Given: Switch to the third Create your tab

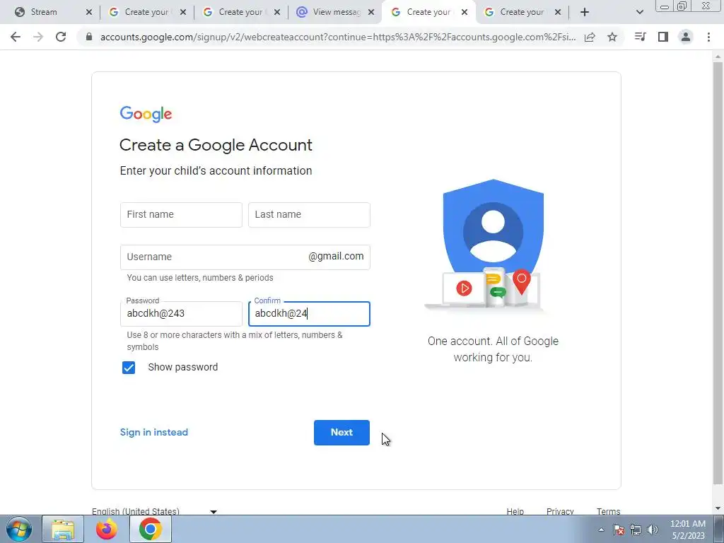Looking at the screenshot, I should [x=428, y=12].
